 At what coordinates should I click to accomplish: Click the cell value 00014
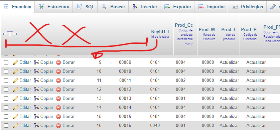point(125,107)
